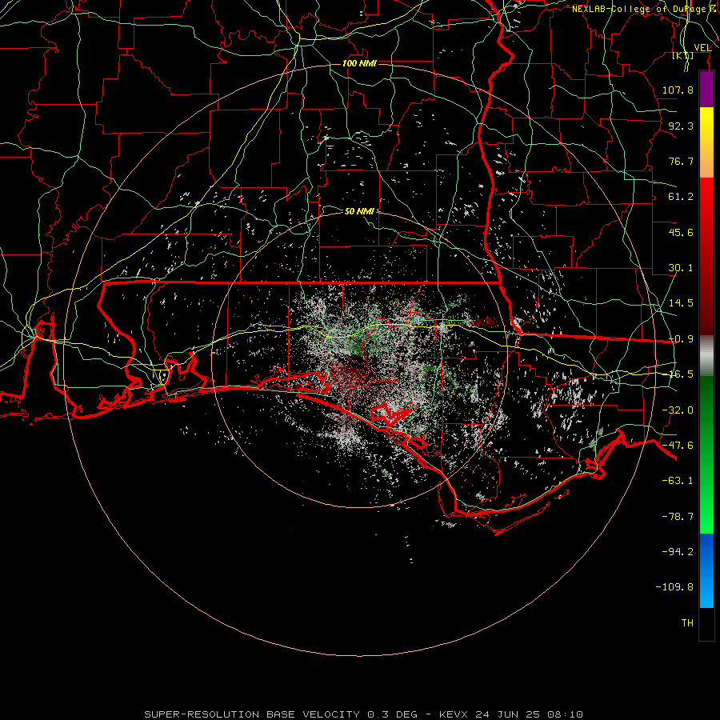Click the -0.9 legend value

(681, 339)
